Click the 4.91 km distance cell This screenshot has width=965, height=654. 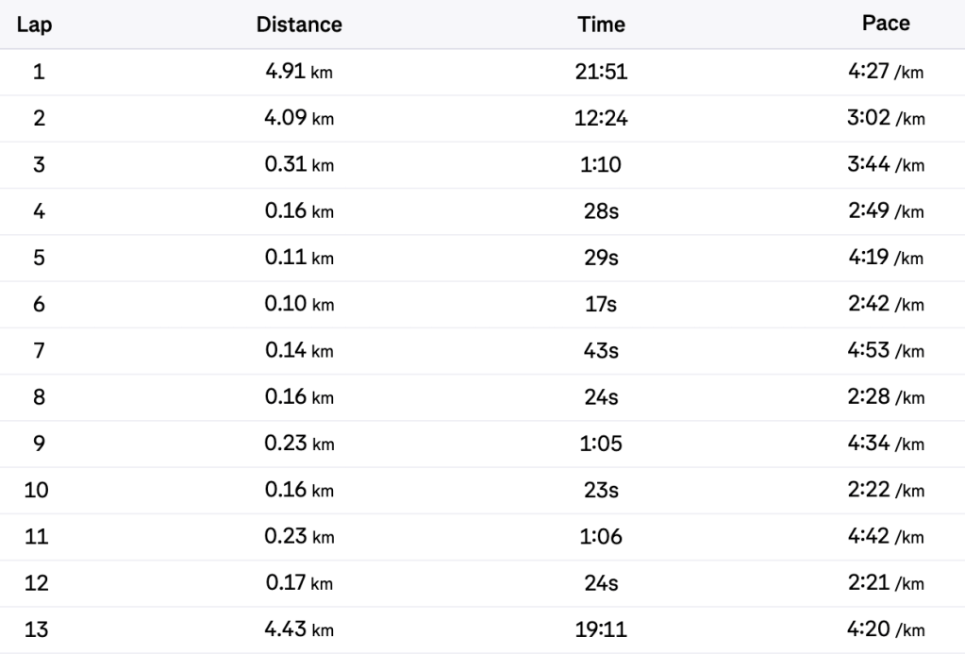[299, 73]
